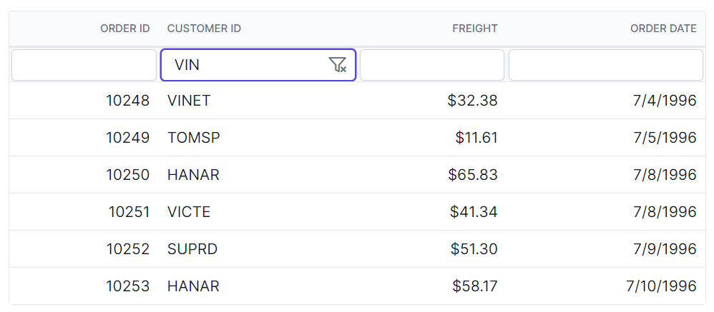Select the VINET customer cell

pyautogui.click(x=189, y=101)
